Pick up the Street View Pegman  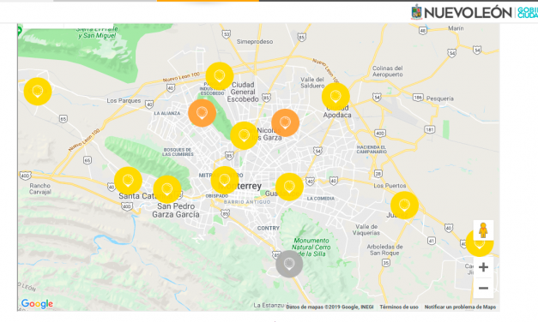pos(483,230)
